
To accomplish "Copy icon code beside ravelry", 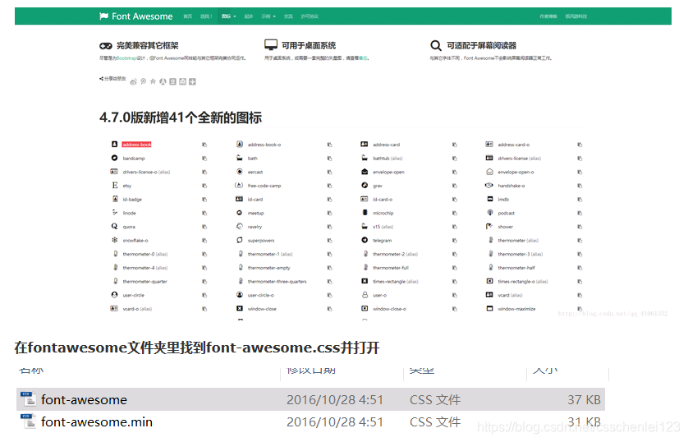I will pos(329,227).
